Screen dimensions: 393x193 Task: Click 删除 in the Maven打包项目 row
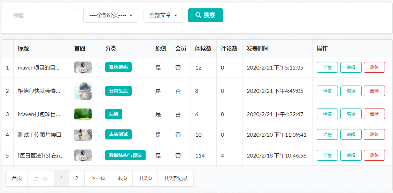(x=374, y=114)
